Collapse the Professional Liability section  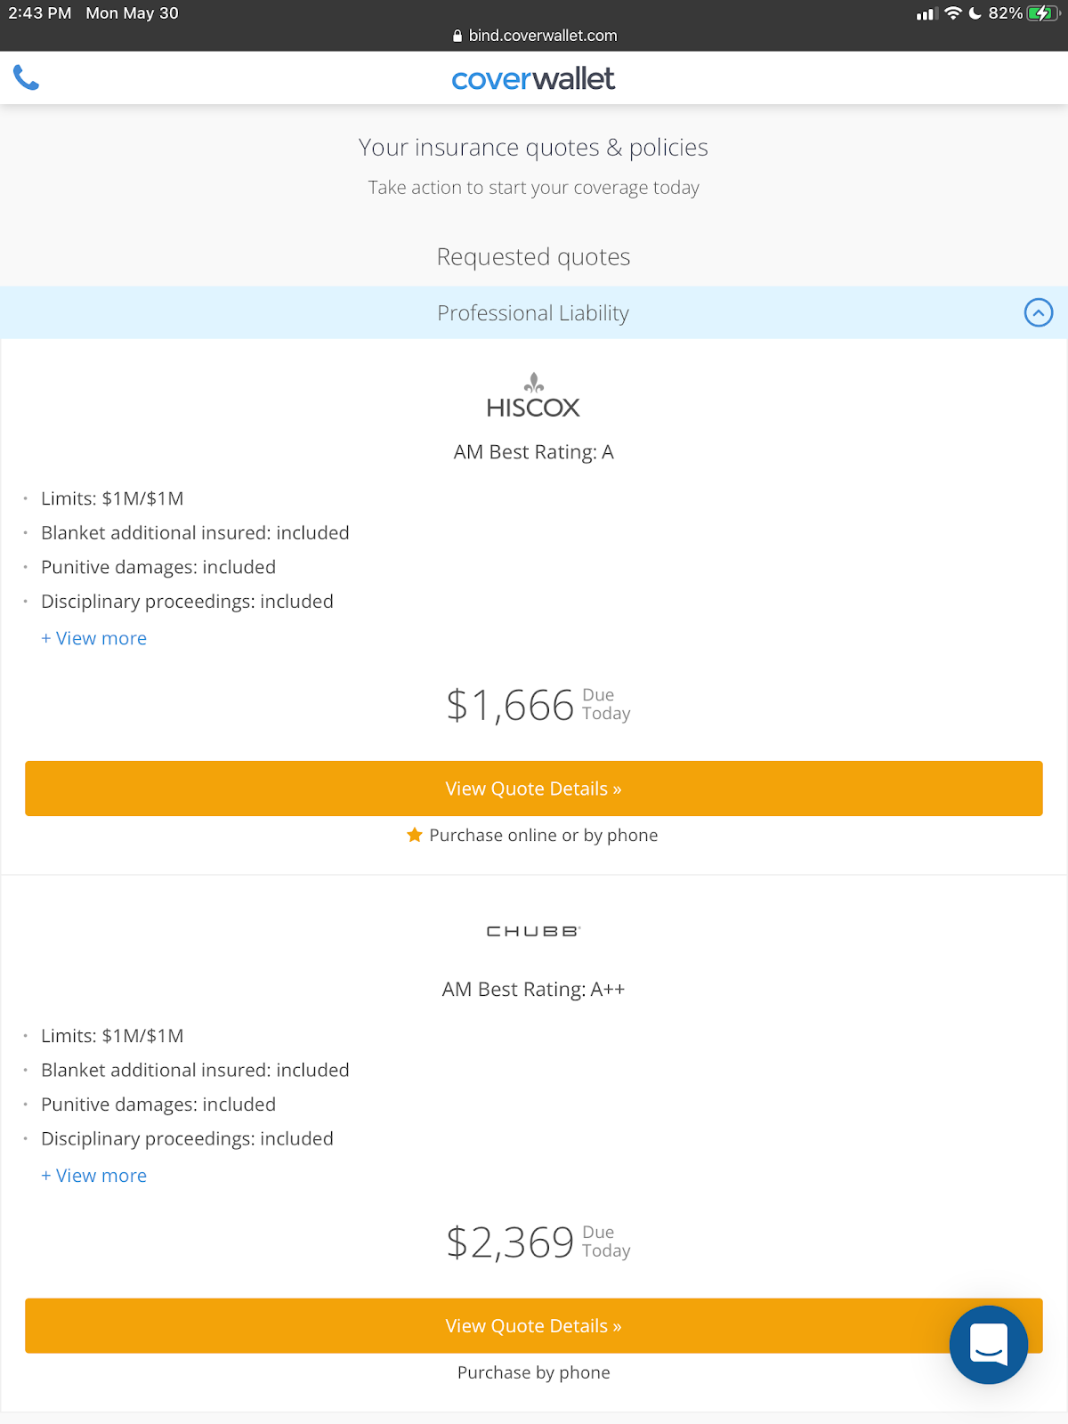click(1038, 312)
